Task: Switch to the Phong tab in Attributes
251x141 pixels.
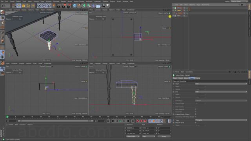Action: pos(198,78)
